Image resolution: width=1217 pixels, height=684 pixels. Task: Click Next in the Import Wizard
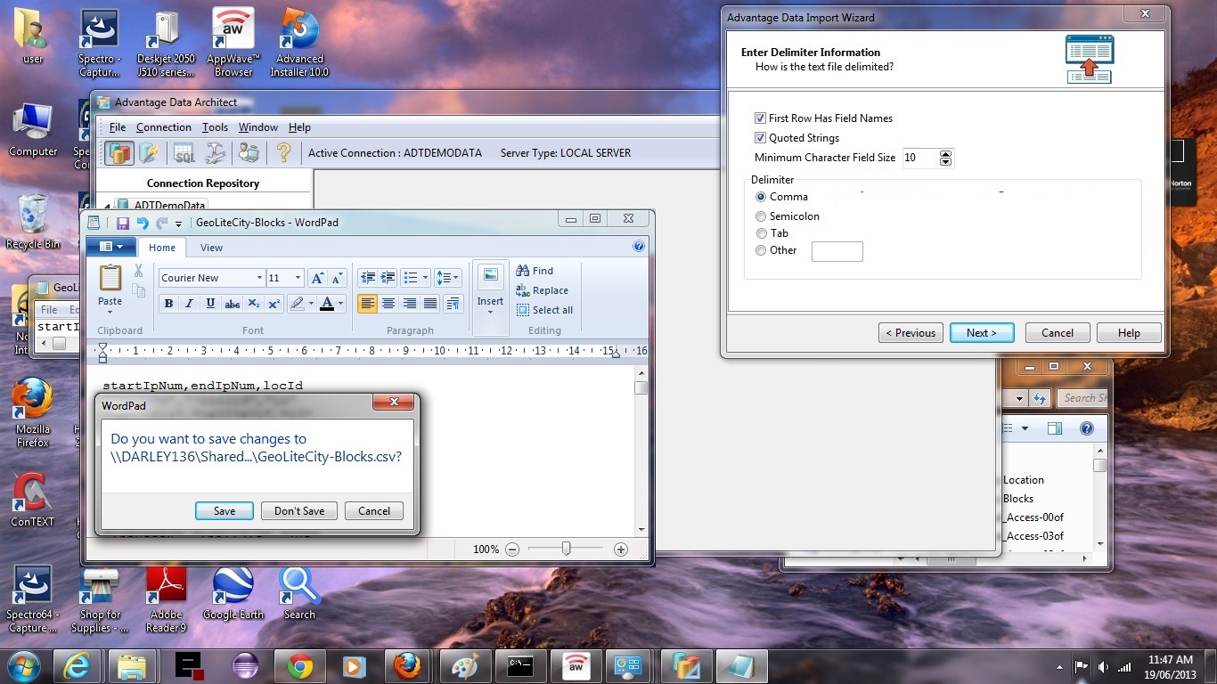pos(981,333)
